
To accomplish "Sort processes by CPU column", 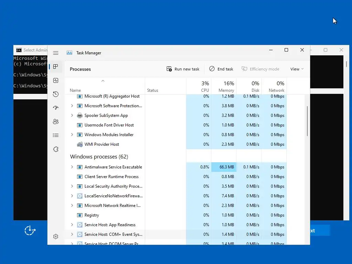I will [199, 86].
